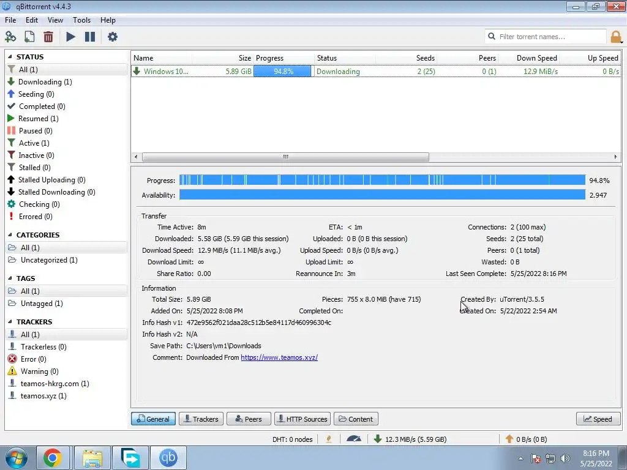Click the Checking status gear icon
The image size is (627, 470).
11,204
